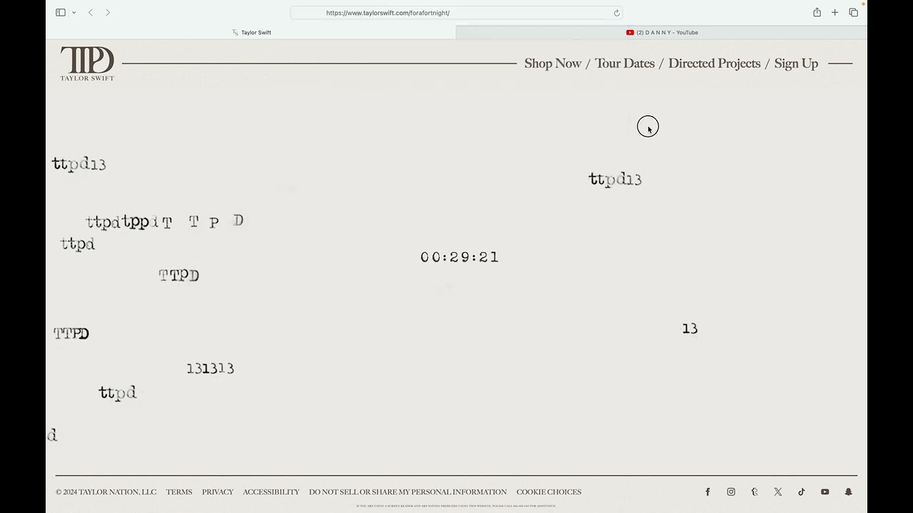Open the Instagram icon in footer
This screenshot has width=913, height=513.
click(731, 492)
